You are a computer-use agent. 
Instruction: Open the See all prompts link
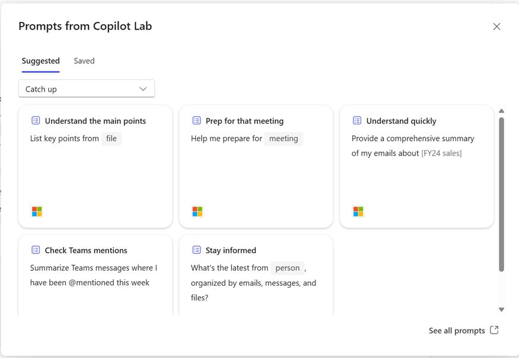[457, 331]
